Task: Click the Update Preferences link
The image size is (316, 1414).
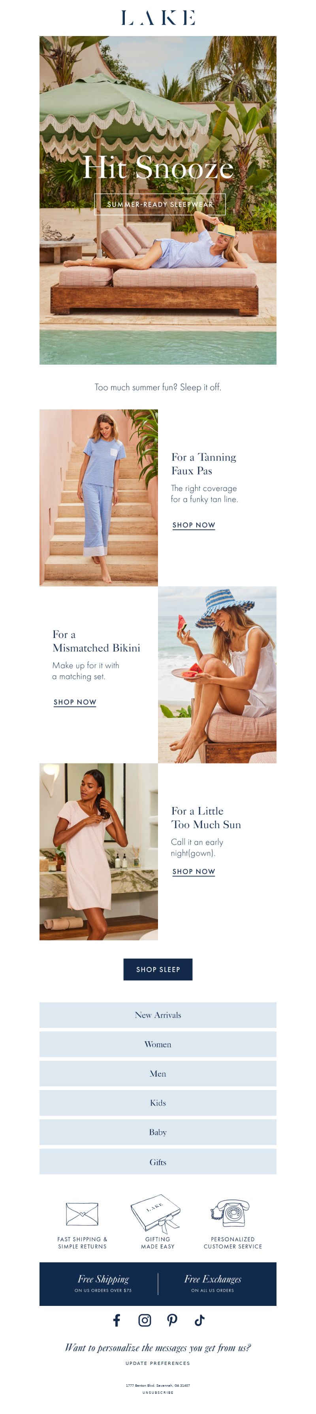Action: [158, 1363]
